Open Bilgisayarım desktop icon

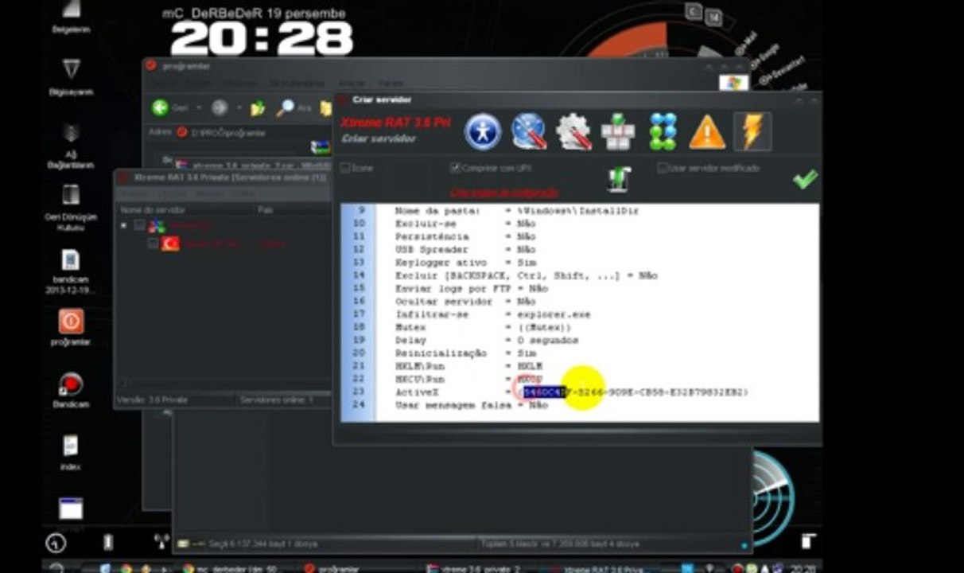click(x=71, y=77)
